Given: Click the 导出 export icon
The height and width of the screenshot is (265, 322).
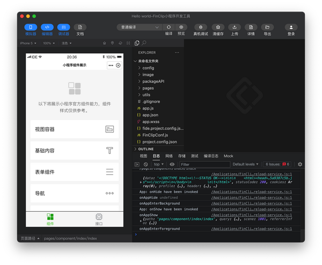Looking at the screenshot, I should (x=267, y=27).
